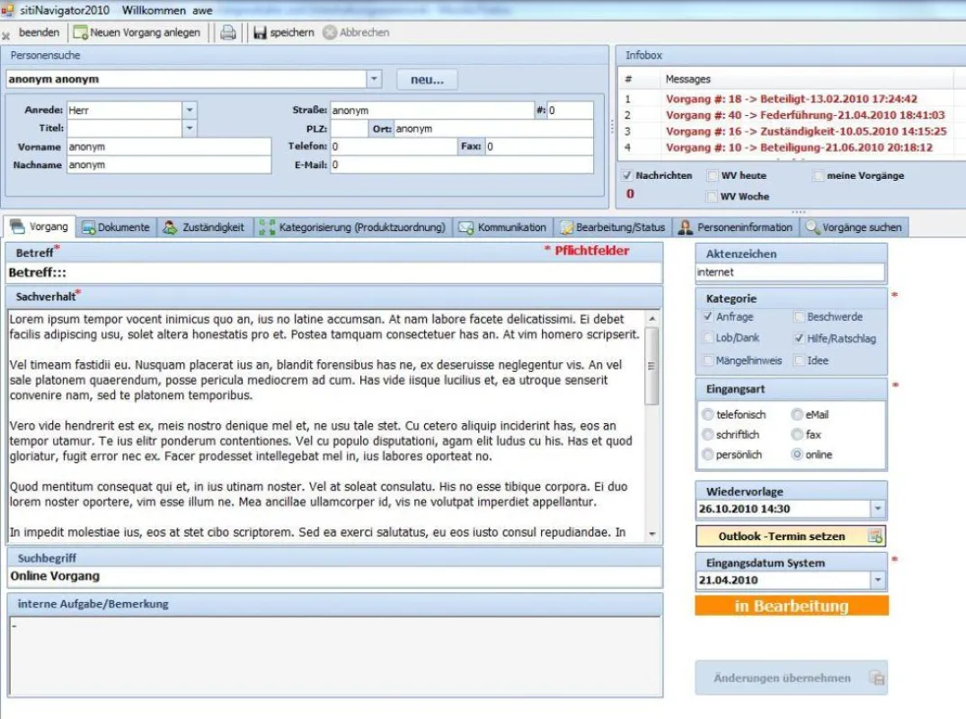The width and height of the screenshot is (966, 719).
Task: Click the Suchbegriff input field
Action: (x=334, y=576)
